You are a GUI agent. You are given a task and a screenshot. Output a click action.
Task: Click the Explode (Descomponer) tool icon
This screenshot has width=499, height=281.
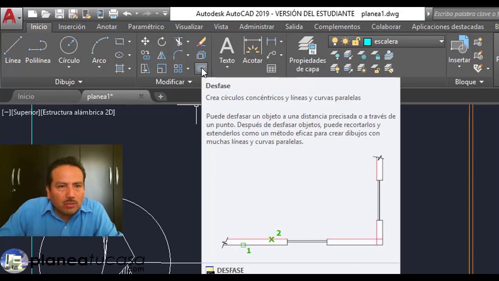201,55
